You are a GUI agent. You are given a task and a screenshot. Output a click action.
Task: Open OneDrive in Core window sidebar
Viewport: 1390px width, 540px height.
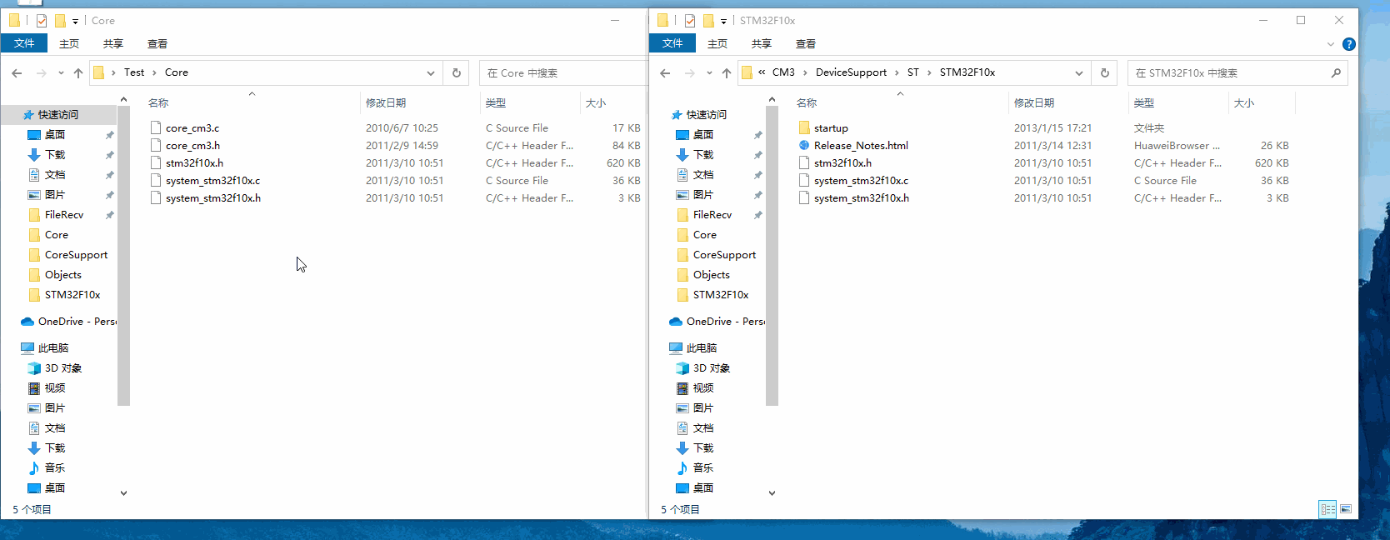(x=77, y=322)
